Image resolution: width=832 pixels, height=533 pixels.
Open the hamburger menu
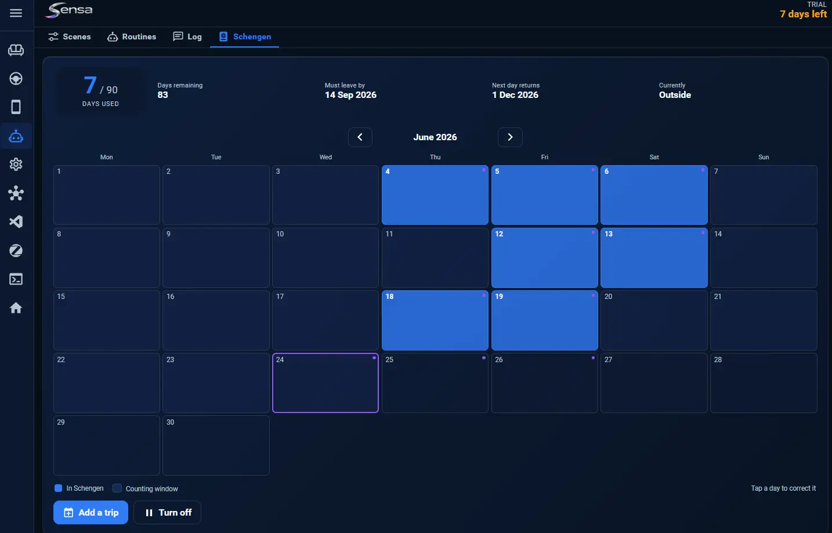[x=16, y=13]
